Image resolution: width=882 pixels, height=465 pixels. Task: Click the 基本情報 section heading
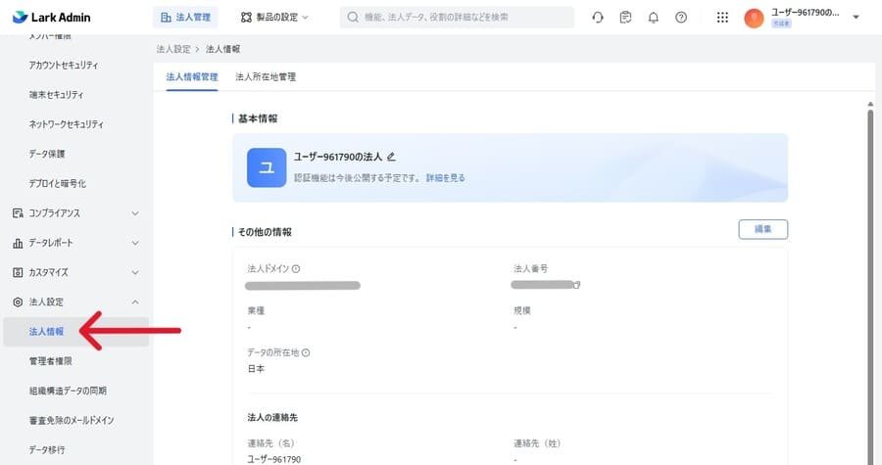[x=258, y=119]
